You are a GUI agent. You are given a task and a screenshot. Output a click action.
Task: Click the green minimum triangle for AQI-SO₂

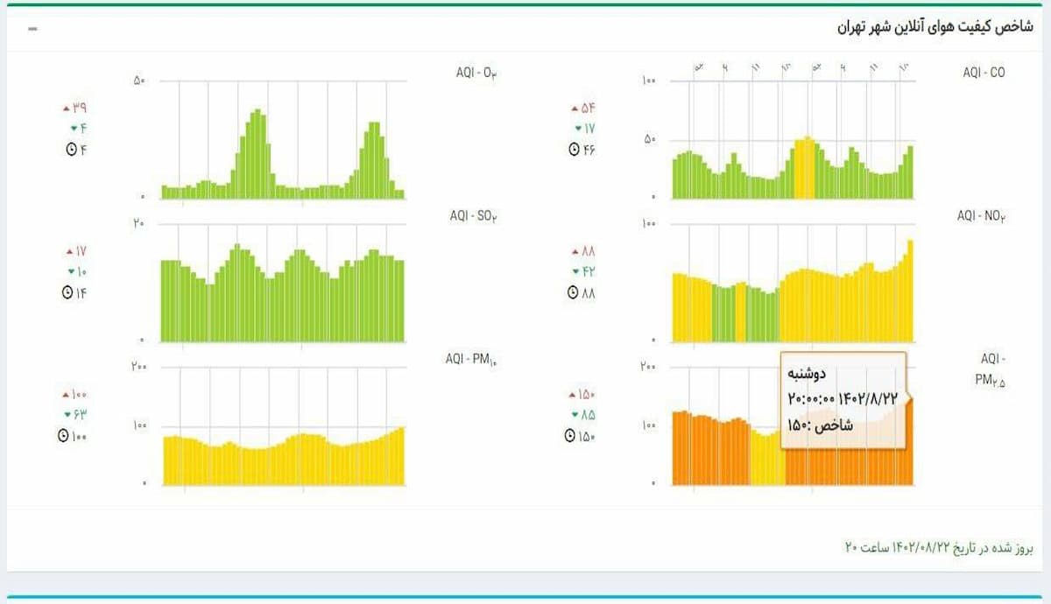67,272
